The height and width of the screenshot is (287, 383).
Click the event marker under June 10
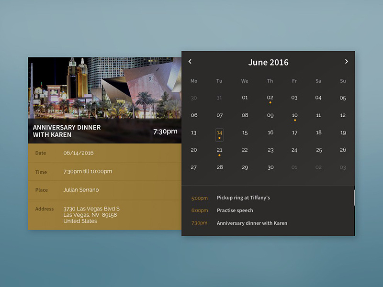pyautogui.click(x=295, y=120)
